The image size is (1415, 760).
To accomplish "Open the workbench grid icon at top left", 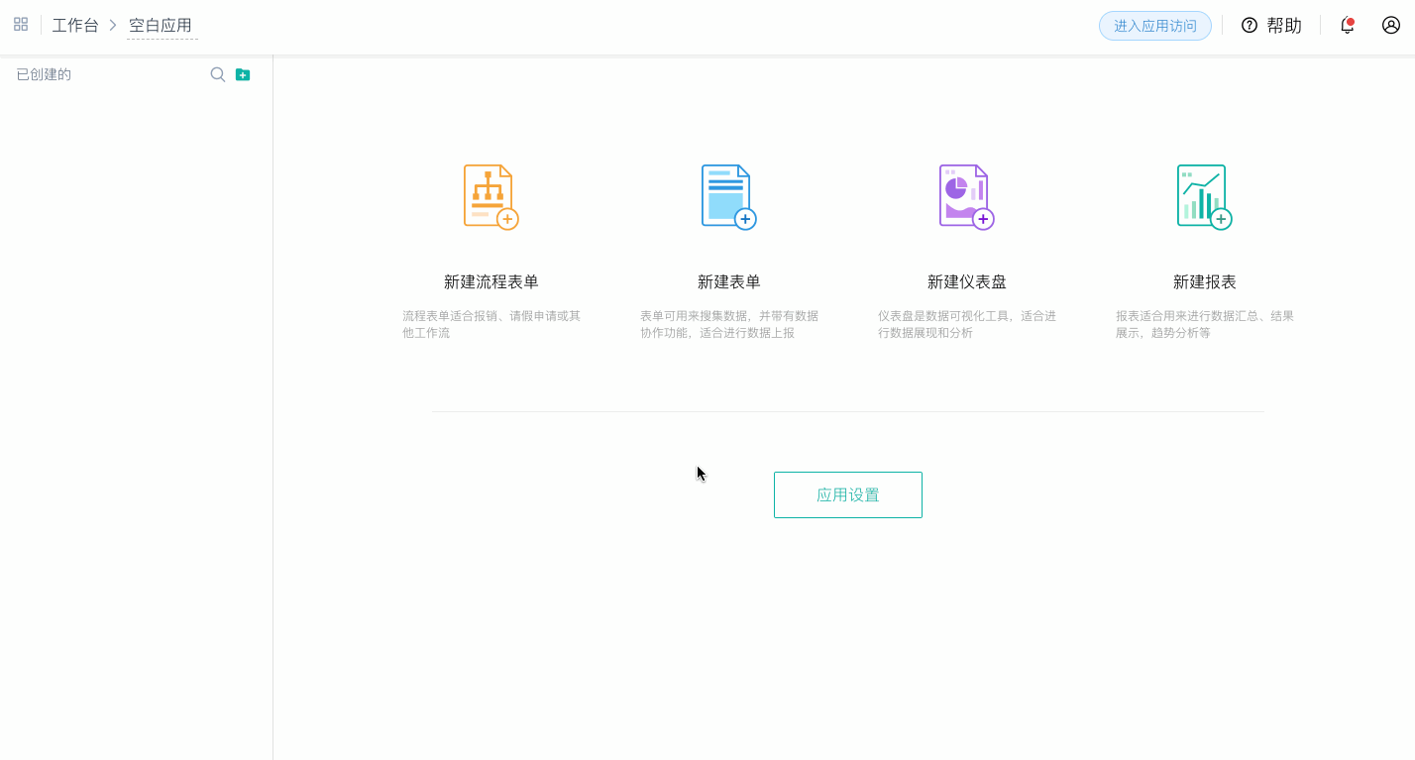I will point(20,24).
